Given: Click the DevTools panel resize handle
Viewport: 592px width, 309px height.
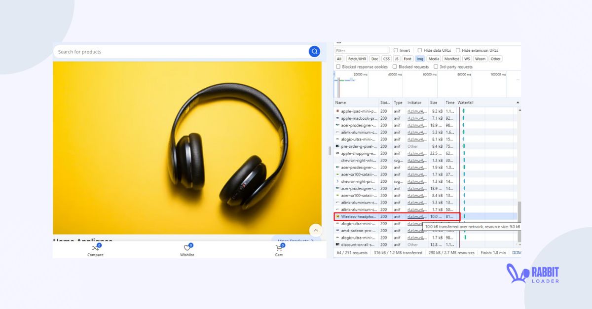Looking at the screenshot, I should point(330,151).
